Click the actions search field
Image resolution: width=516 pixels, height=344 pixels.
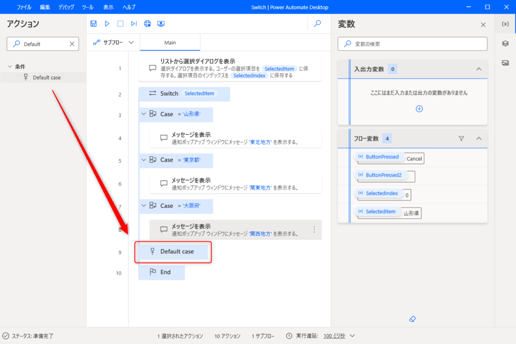43,44
